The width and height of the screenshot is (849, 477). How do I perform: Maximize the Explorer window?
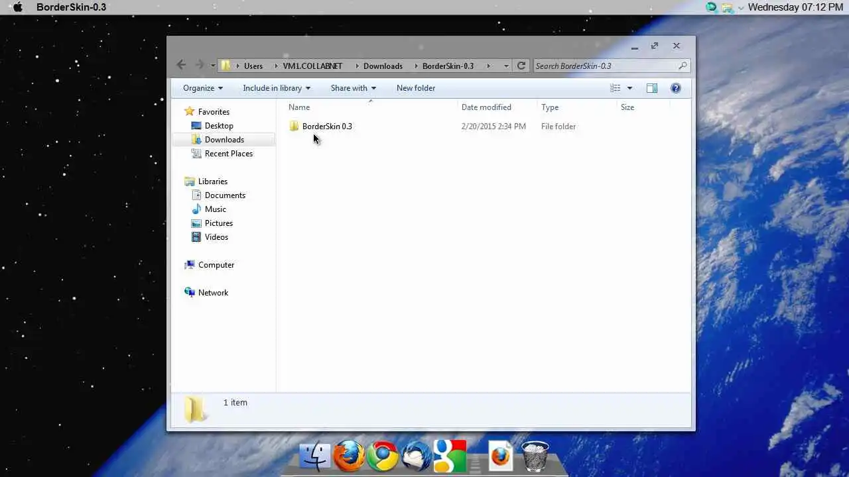click(x=655, y=46)
